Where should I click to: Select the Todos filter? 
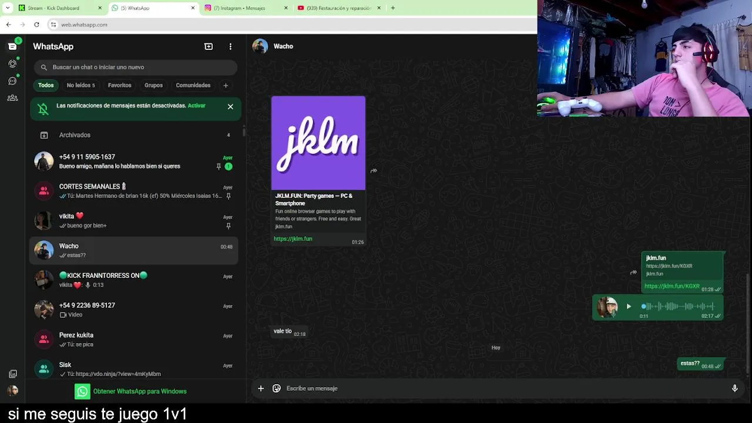46,85
